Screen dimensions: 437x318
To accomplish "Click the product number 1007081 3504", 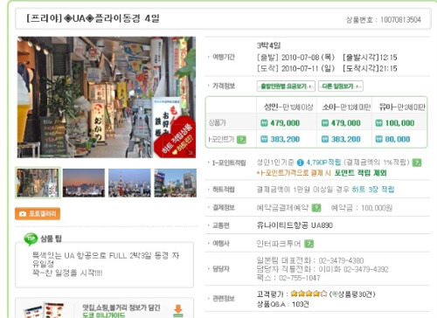I will pos(400,20).
